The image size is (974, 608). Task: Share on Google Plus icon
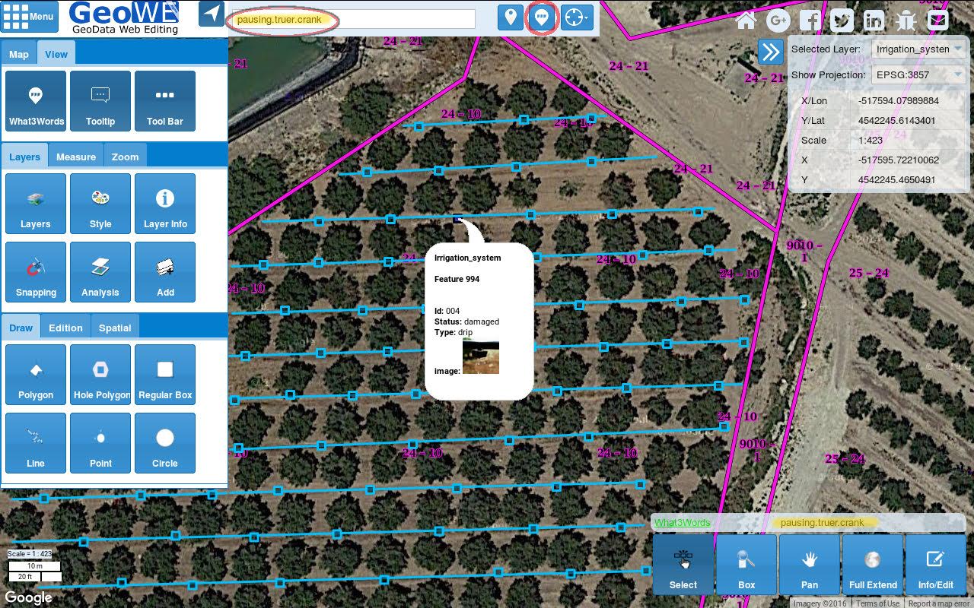(778, 20)
